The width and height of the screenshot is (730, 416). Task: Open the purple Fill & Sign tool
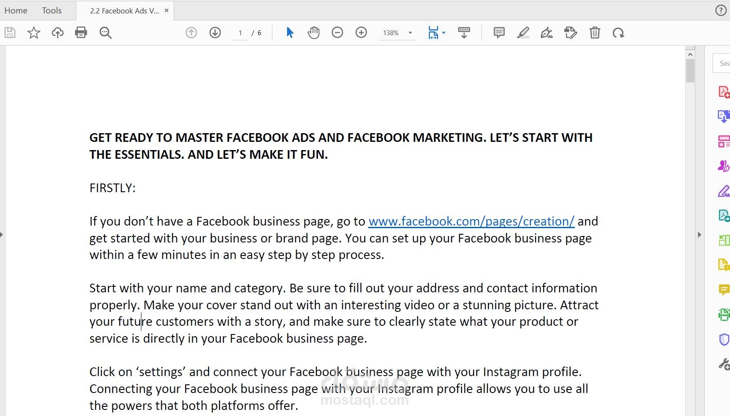(724, 191)
